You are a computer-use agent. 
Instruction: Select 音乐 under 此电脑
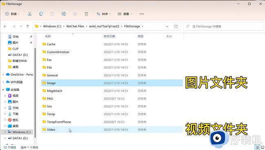point(13,120)
